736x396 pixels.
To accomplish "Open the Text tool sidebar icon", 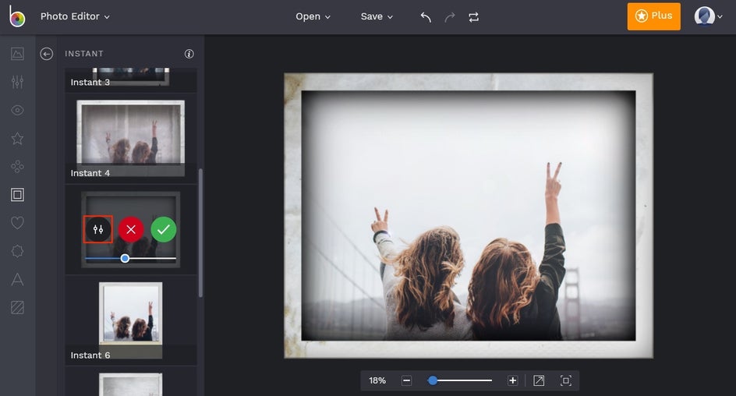I will point(17,279).
